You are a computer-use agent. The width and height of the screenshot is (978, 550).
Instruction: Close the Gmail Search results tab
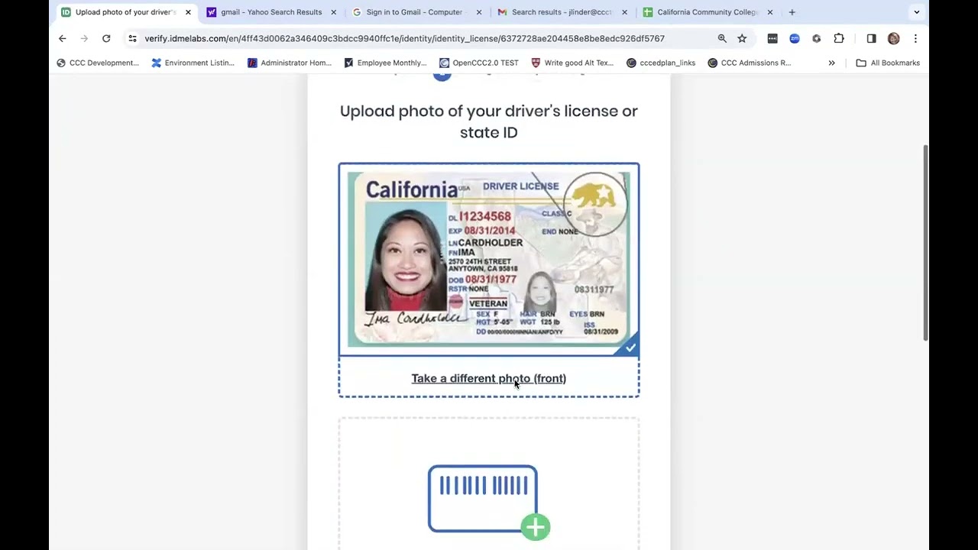point(624,12)
